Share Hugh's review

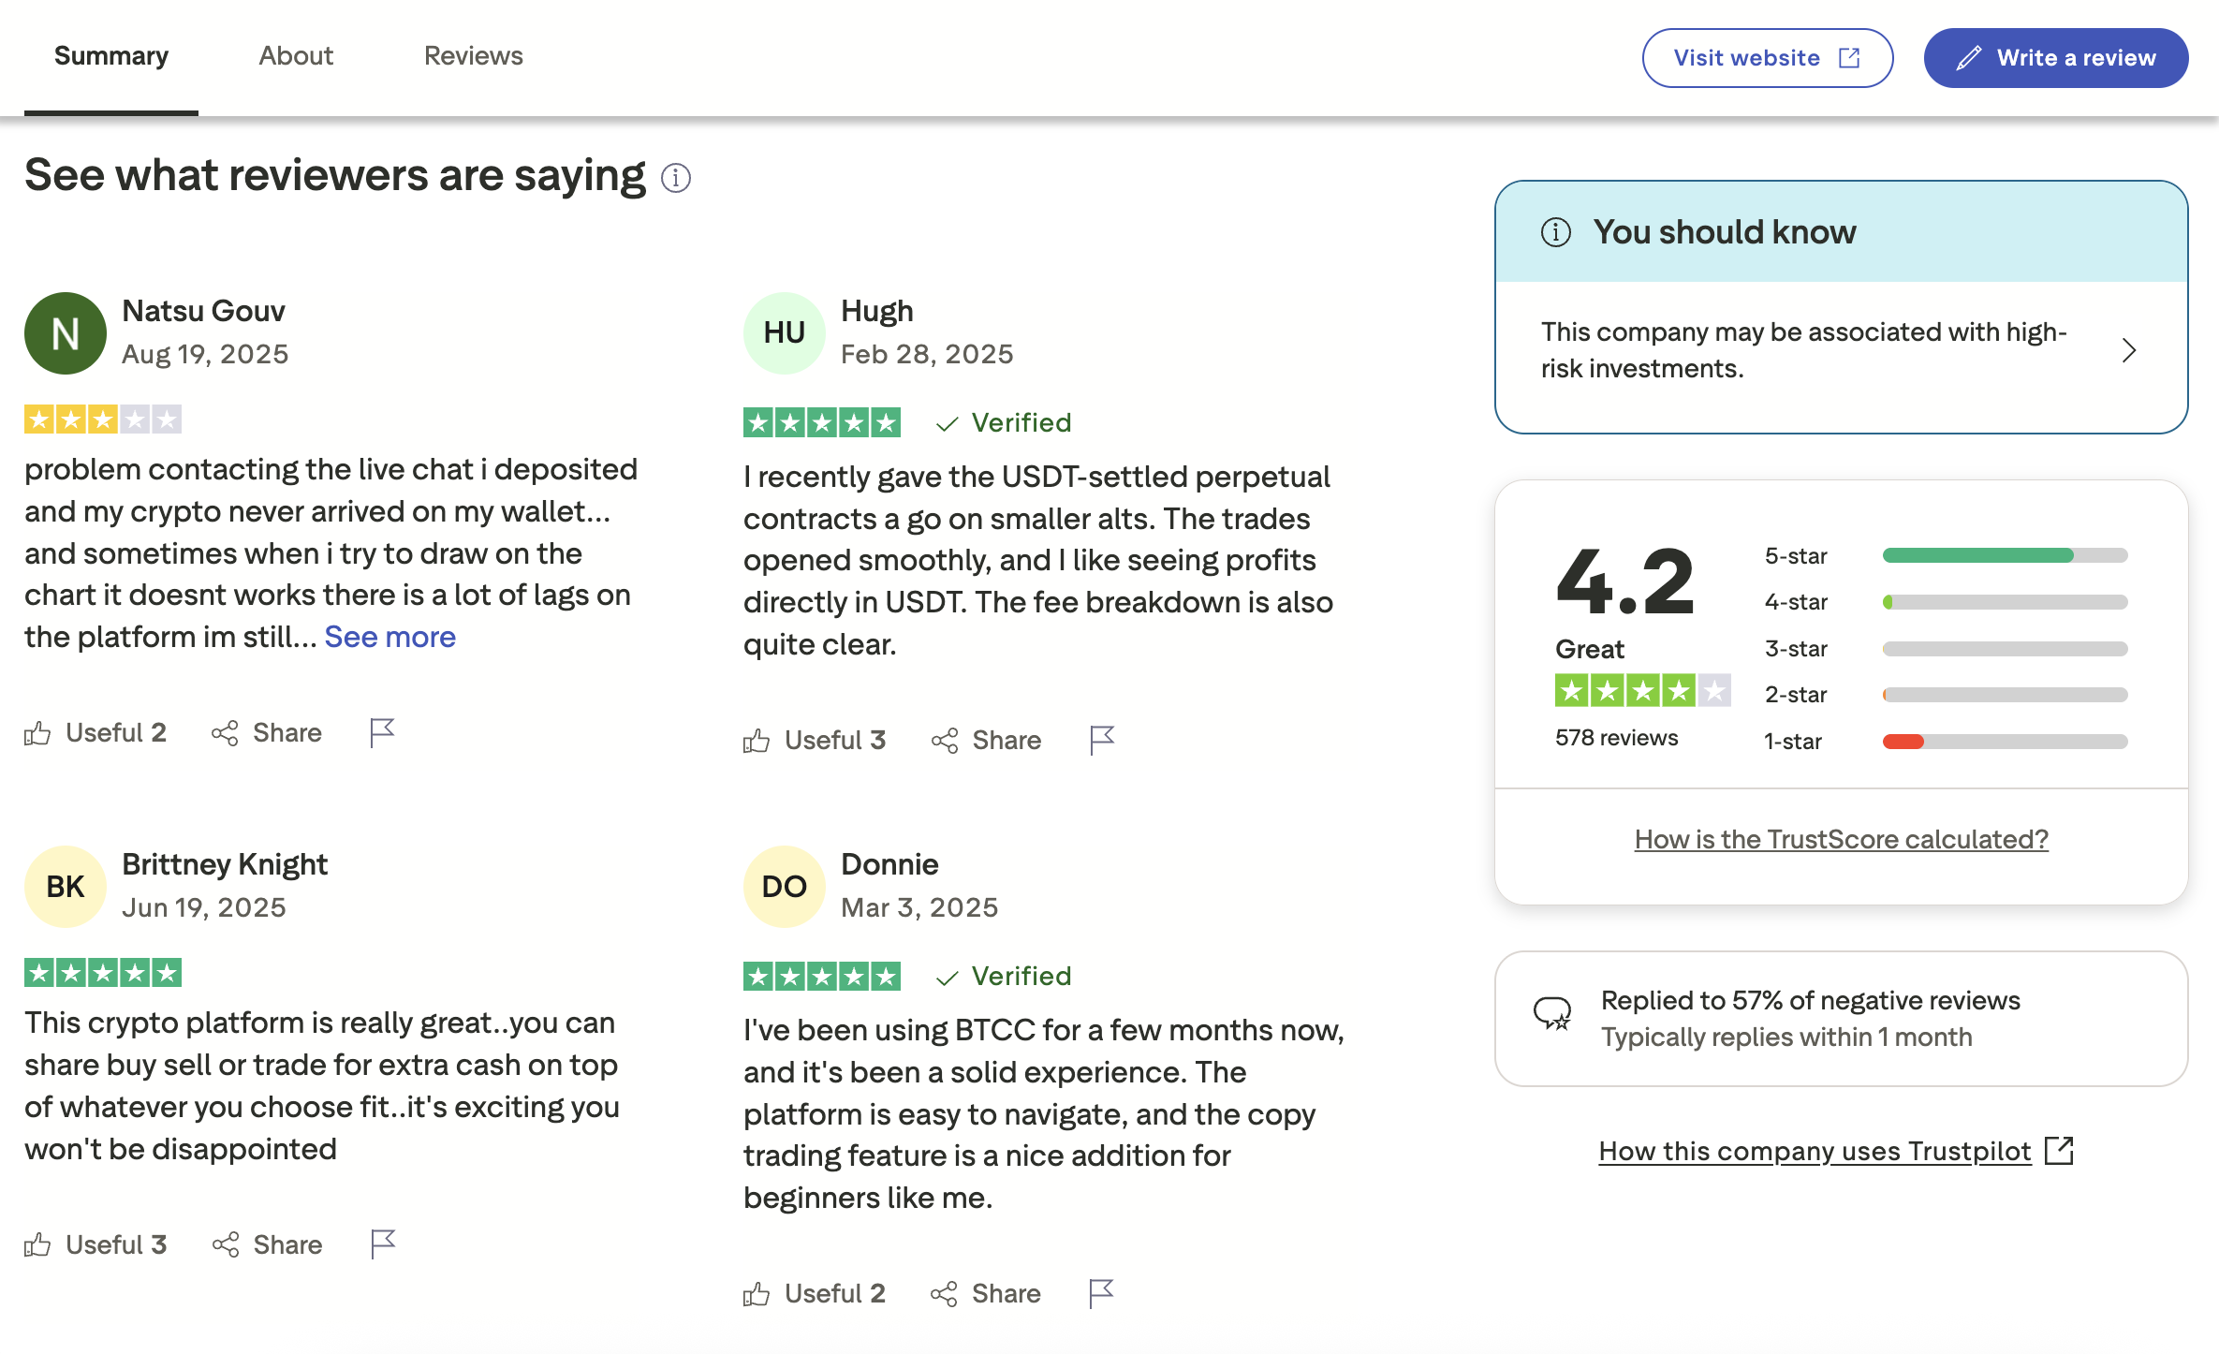click(x=986, y=740)
